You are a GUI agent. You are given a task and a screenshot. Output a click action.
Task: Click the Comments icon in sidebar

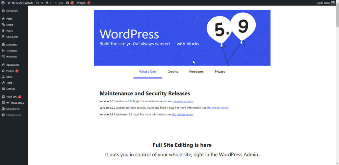tap(3, 37)
